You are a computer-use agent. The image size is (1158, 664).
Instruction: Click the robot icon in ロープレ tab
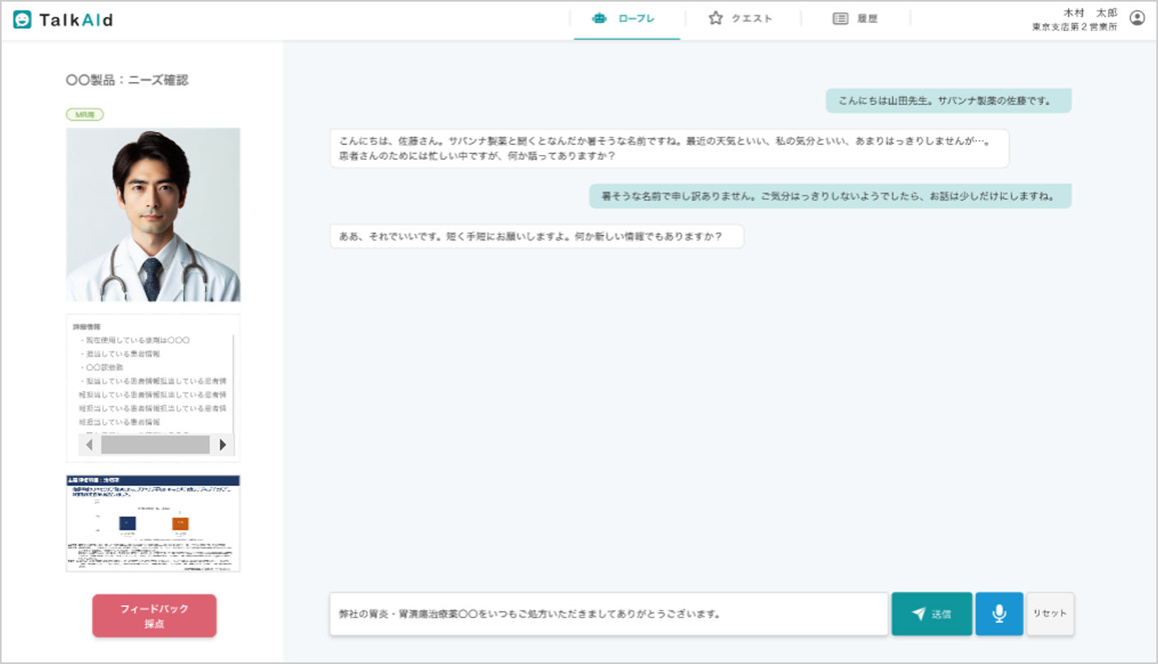click(x=600, y=18)
